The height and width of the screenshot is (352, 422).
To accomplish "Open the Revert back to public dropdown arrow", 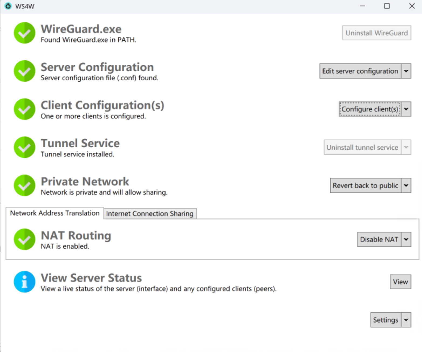I will [x=406, y=185].
